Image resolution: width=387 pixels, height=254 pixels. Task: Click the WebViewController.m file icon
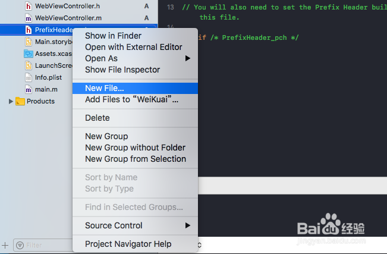(29, 18)
